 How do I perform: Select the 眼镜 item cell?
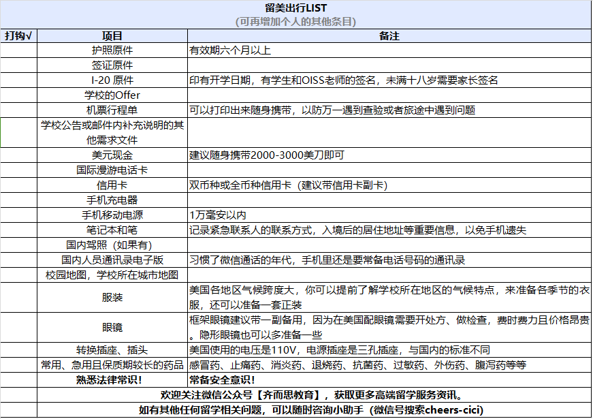click(112, 328)
